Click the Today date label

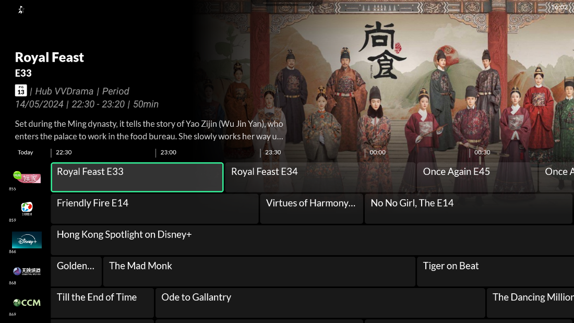coord(25,152)
